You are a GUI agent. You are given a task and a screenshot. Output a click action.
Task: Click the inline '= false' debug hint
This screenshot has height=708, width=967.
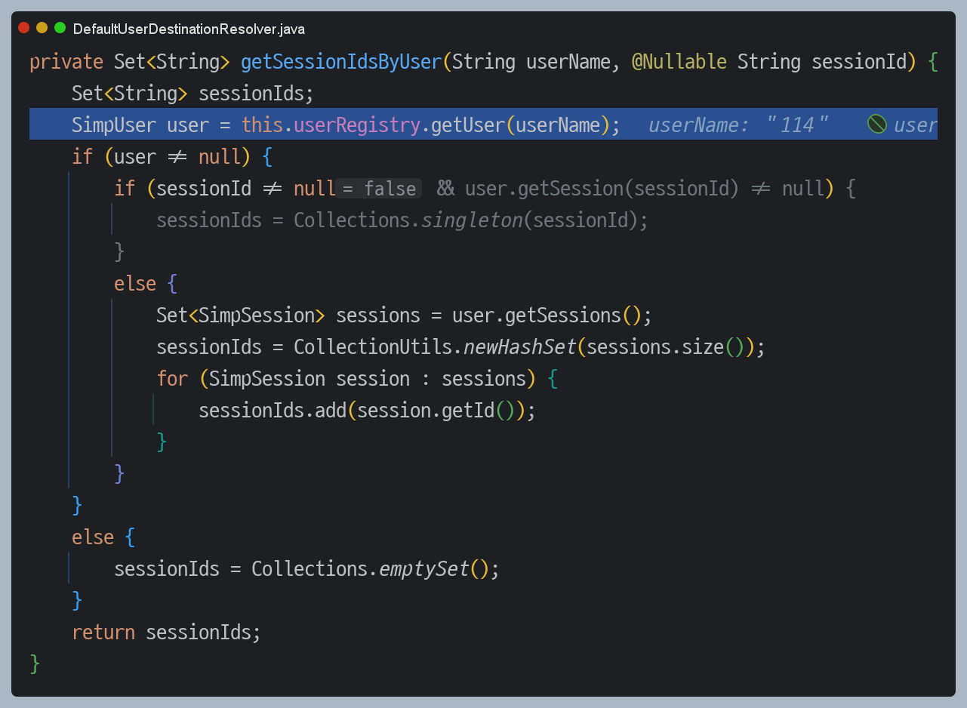(379, 188)
